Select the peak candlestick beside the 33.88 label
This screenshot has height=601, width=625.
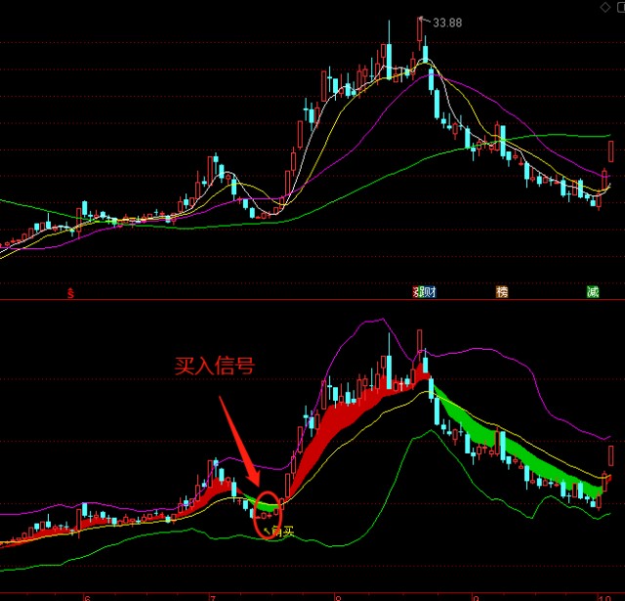pyautogui.click(x=420, y=32)
